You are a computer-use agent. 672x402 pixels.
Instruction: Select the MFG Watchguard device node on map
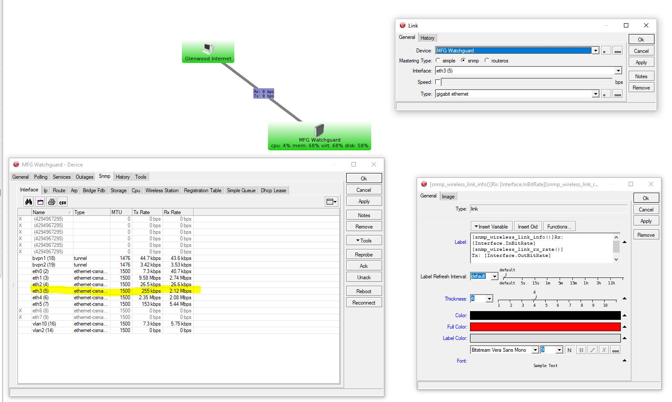click(320, 136)
